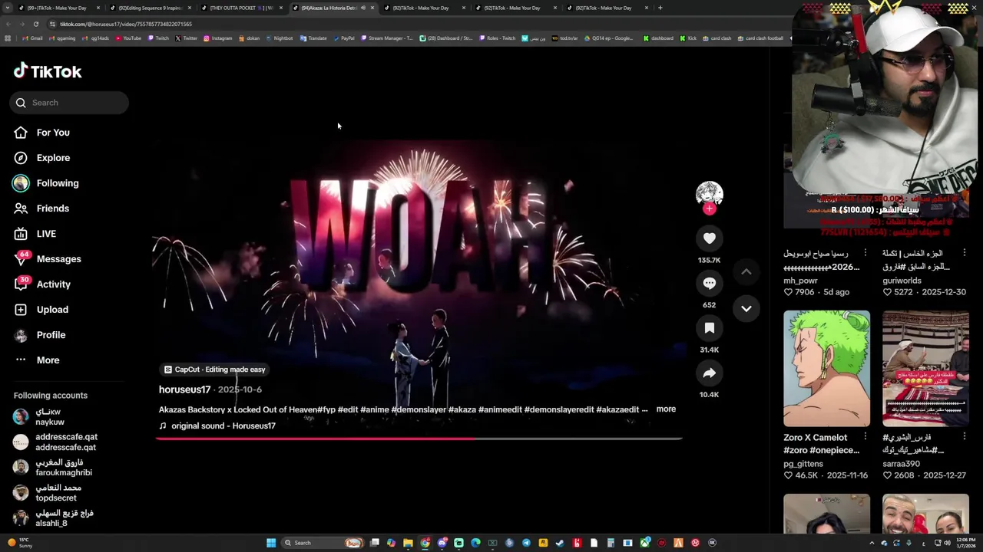
Task: Share the video via the arrow icon
Action: tap(709, 373)
